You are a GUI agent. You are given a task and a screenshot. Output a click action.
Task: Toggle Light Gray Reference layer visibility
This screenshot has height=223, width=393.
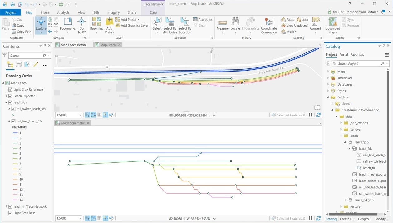[10, 90]
